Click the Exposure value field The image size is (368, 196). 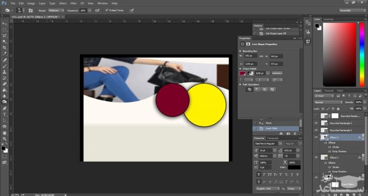(x=84, y=10)
